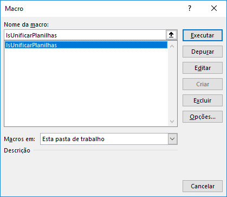Click the help question mark icon
This screenshot has width=227, height=197.
point(190,8)
